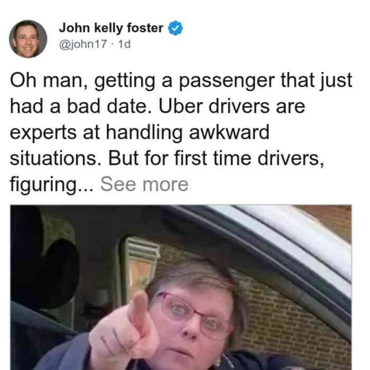Viewport: 370px width, 370px height.
Task: Open the @john17 handle link
Action: [83, 44]
